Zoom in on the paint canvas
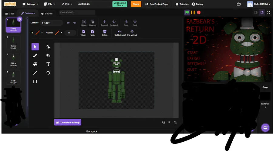 tap(175, 122)
